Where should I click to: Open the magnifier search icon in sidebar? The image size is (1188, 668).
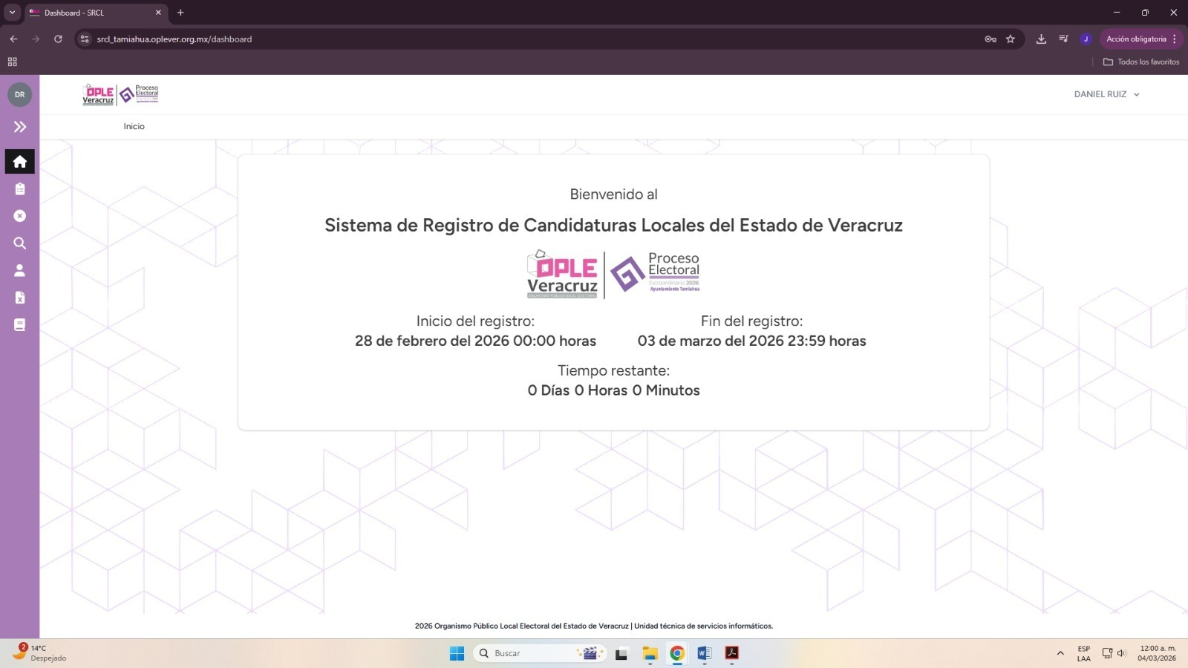(x=20, y=243)
